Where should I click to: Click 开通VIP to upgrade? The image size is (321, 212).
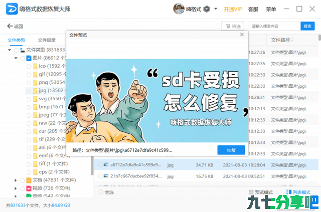tap(233, 9)
